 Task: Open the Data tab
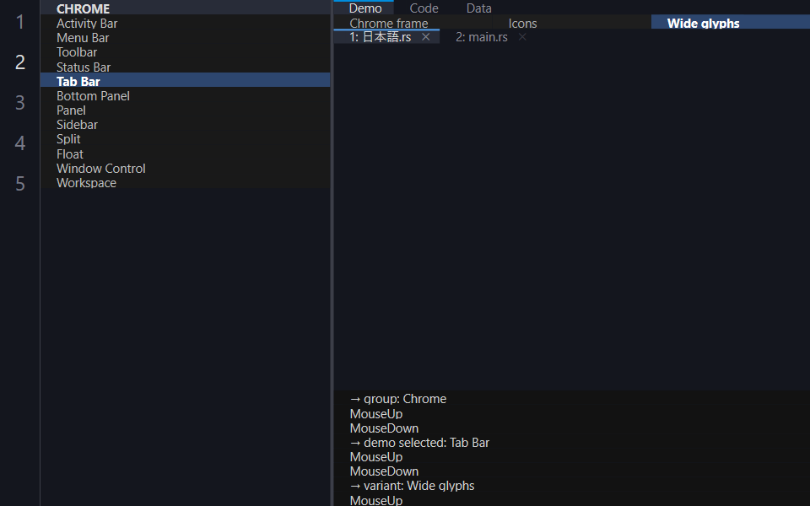pyautogui.click(x=479, y=8)
